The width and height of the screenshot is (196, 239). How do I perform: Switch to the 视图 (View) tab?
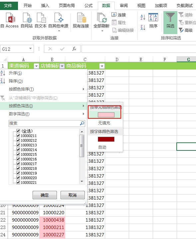[141, 6]
